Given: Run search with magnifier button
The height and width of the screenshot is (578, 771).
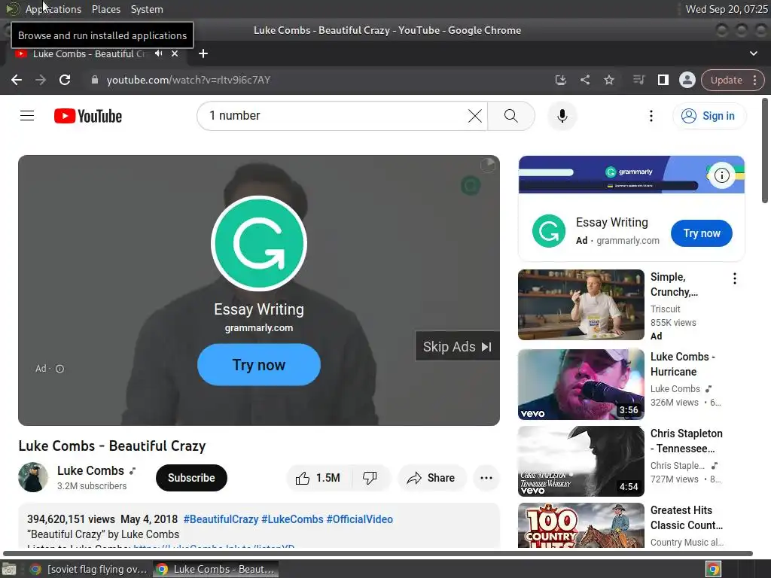Looking at the screenshot, I should tap(511, 116).
